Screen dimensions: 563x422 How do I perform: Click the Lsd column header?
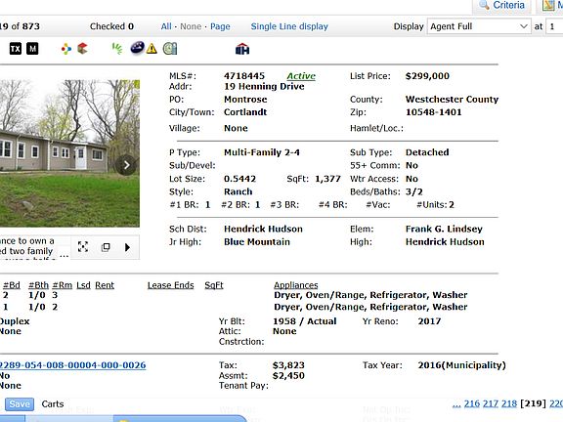coord(83,285)
